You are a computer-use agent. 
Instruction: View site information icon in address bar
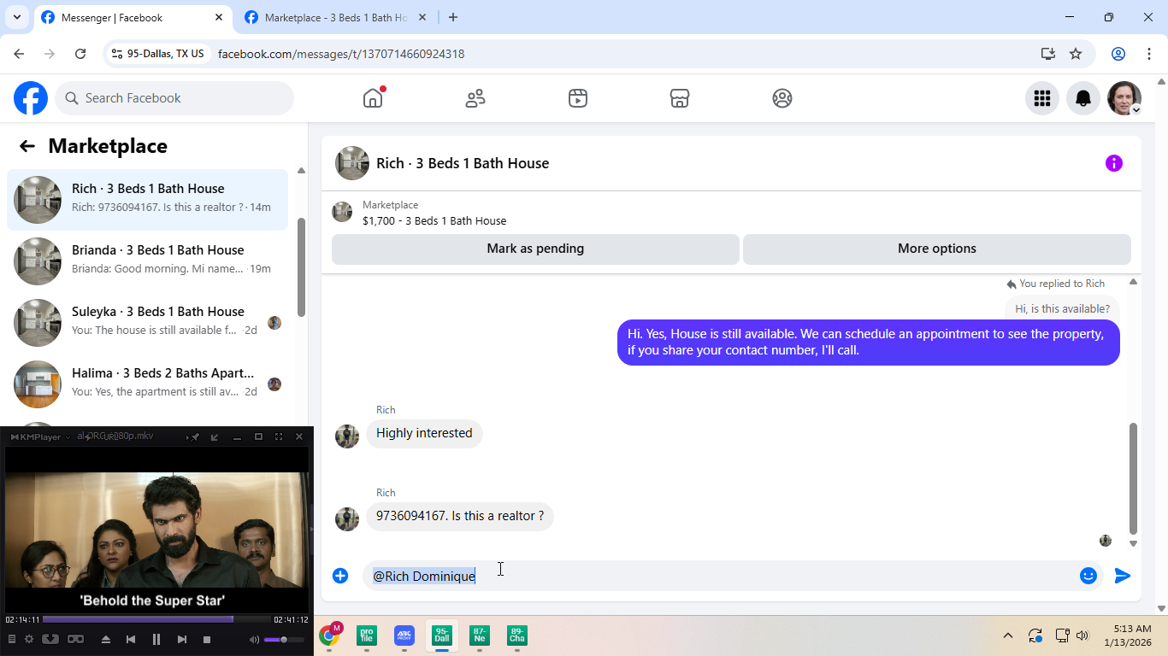point(118,54)
